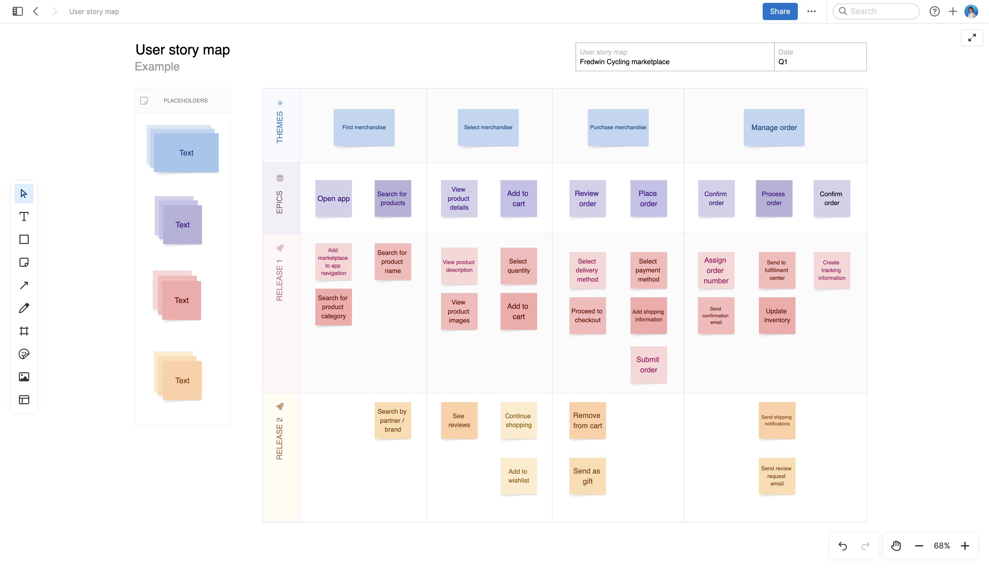Toggle the sidebar panel visibility

17,11
